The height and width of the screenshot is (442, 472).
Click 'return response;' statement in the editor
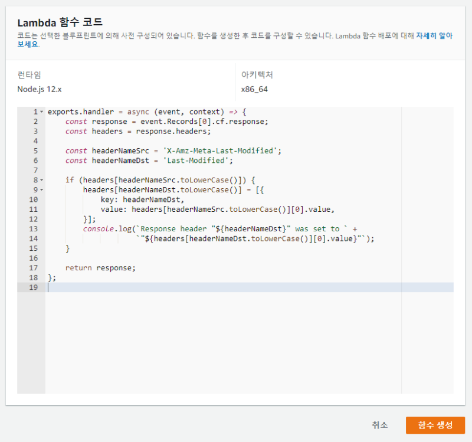[x=100, y=268]
